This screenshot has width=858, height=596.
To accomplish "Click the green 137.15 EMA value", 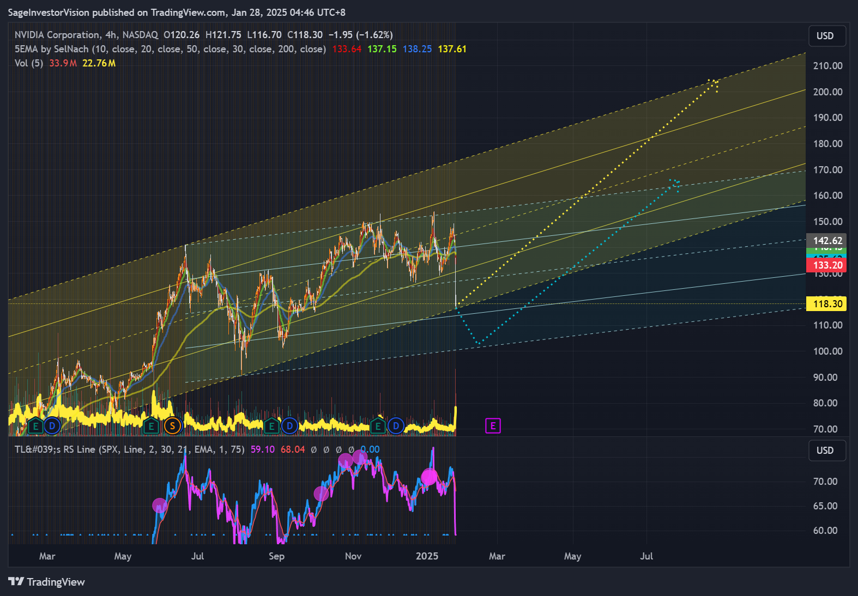I will (382, 49).
